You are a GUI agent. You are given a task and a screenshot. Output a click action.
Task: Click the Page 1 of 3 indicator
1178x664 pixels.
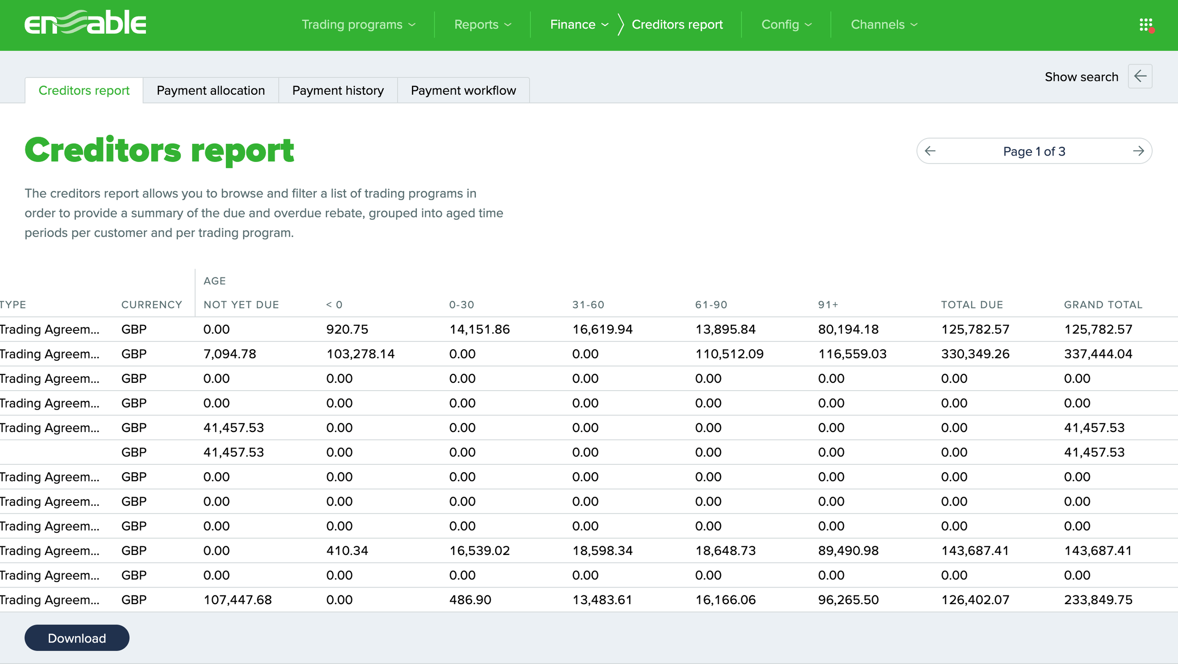click(1034, 151)
